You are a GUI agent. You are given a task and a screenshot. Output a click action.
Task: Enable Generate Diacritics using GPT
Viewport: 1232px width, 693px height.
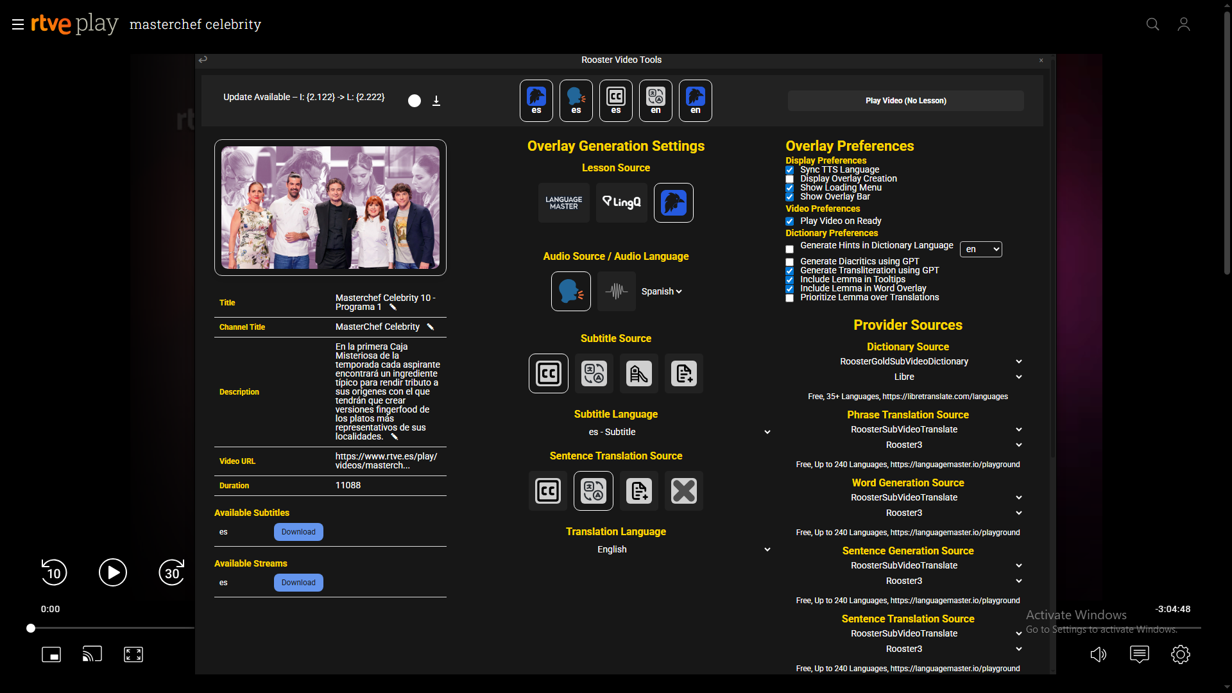789,262
